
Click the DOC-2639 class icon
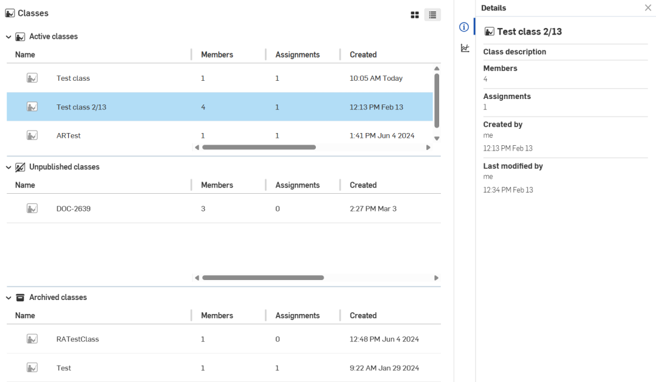(x=32, y=208)
